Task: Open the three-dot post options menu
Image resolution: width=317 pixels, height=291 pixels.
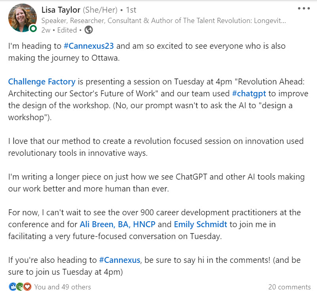Action: tap(304, 8)
